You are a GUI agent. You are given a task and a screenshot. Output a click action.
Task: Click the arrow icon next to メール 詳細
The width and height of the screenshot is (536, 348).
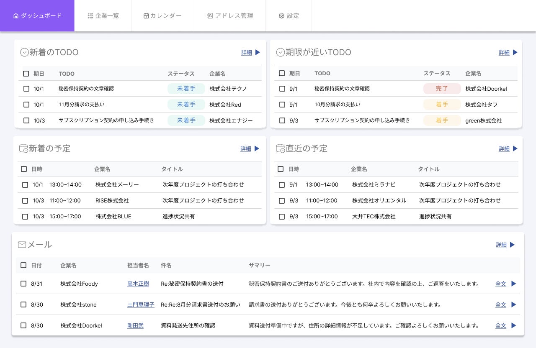(512, 245)
